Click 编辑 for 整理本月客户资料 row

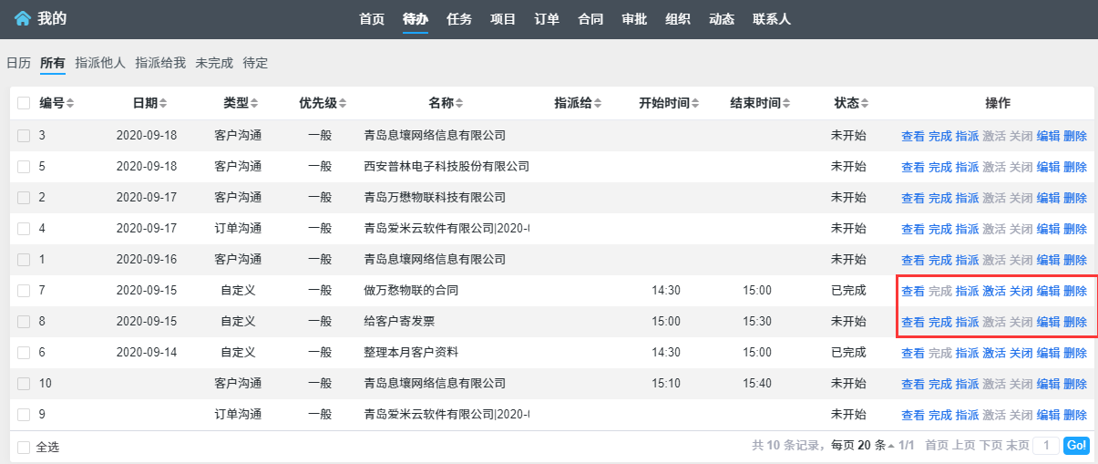point(1048,353)
